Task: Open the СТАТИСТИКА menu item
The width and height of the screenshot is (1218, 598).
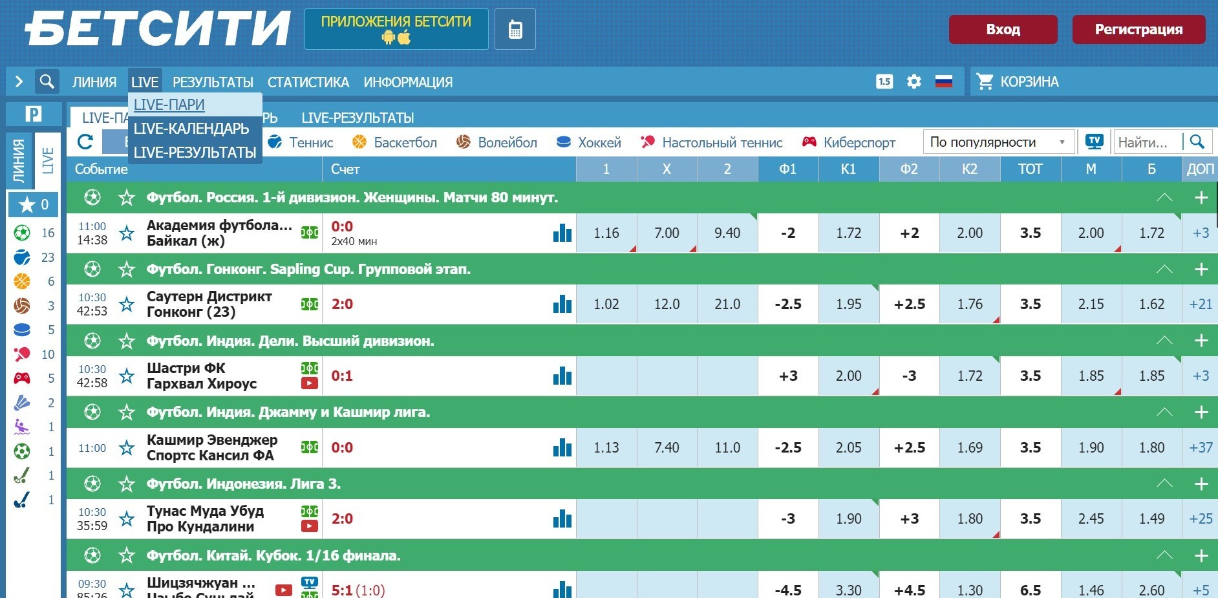Action: point(308,82)
